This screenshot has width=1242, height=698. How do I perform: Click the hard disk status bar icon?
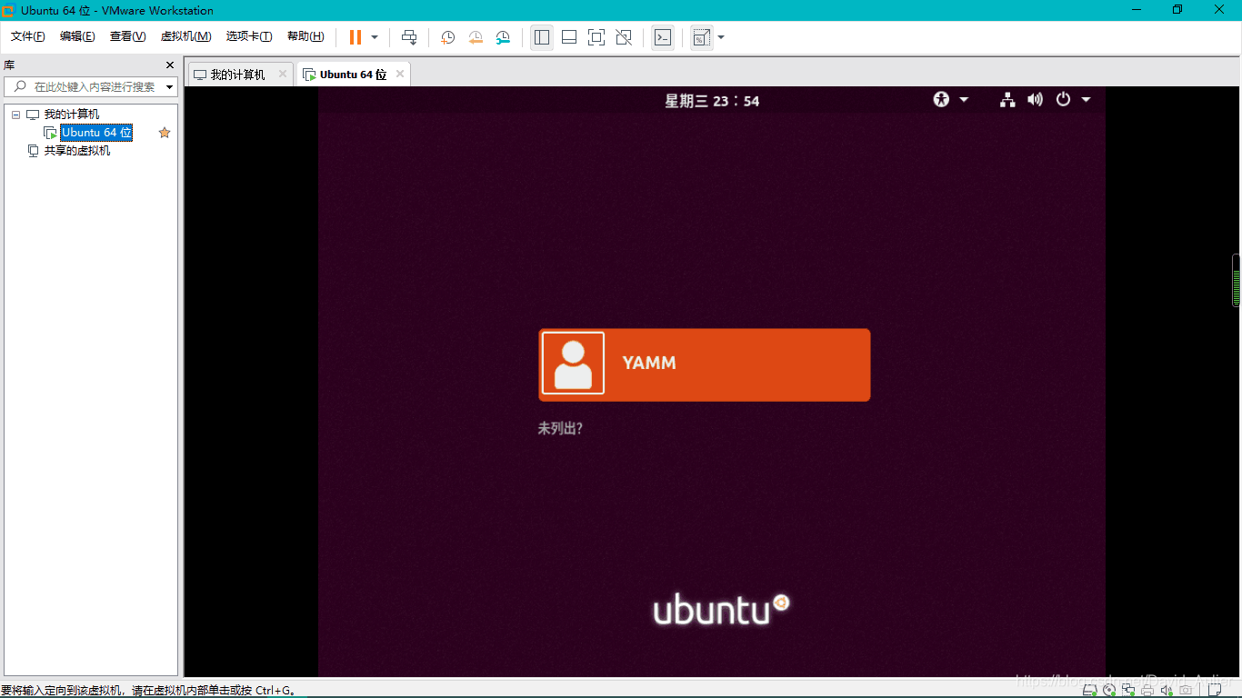[1089, 690]
